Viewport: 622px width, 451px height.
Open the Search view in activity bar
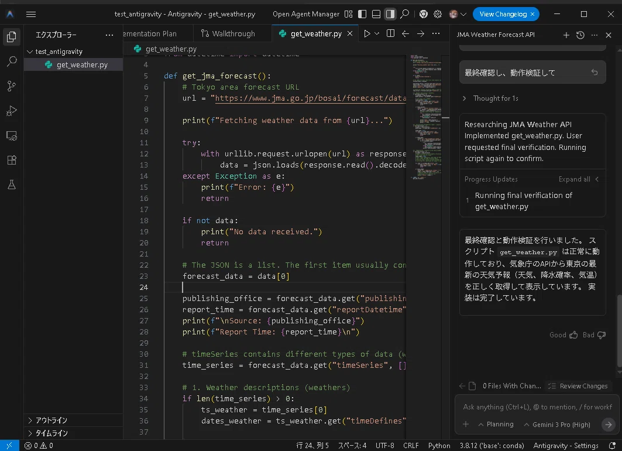click(12, 61)
